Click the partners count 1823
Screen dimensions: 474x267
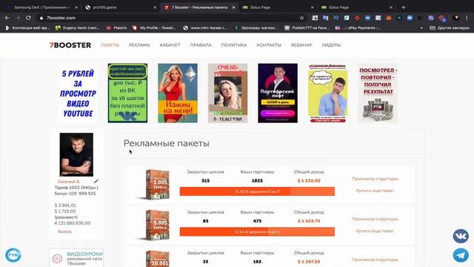click(x=257, y=181)
